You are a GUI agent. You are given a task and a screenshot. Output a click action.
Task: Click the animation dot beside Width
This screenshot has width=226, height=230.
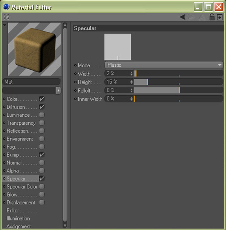click(x=75, y=74)
